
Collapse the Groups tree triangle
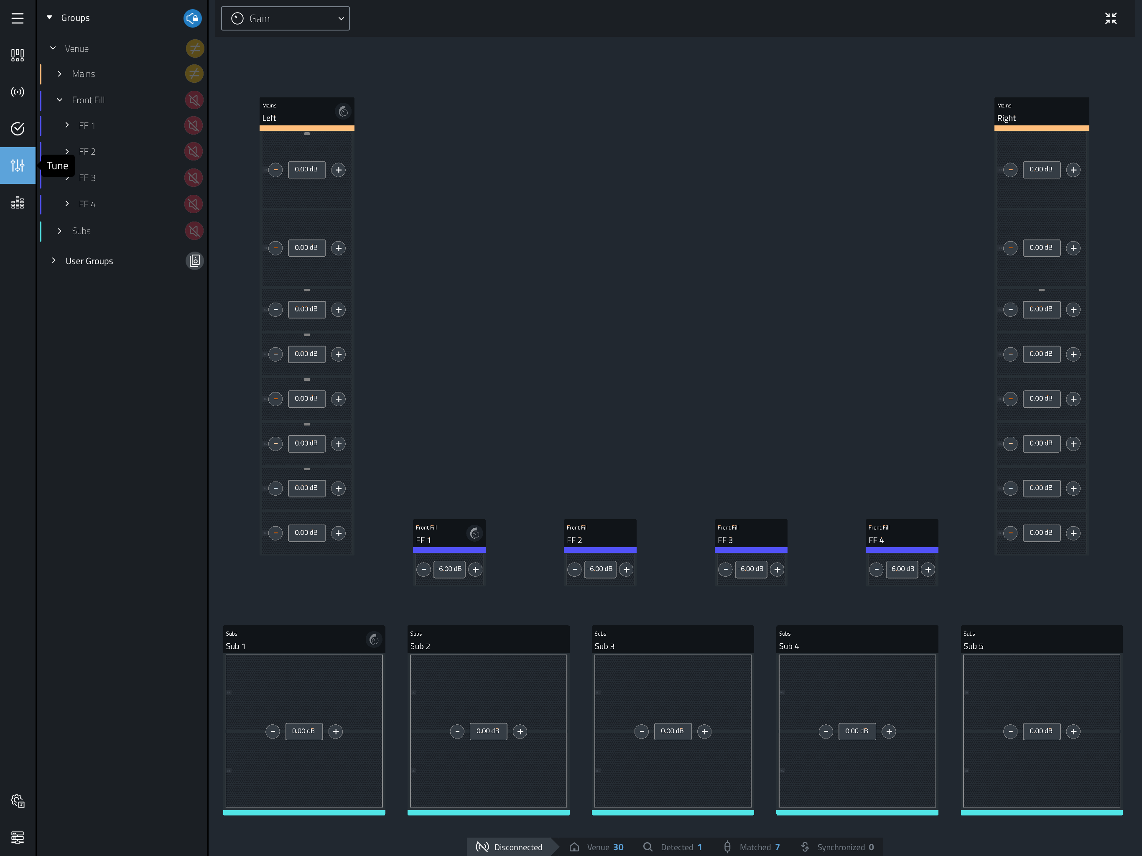(x=50, y=18)
